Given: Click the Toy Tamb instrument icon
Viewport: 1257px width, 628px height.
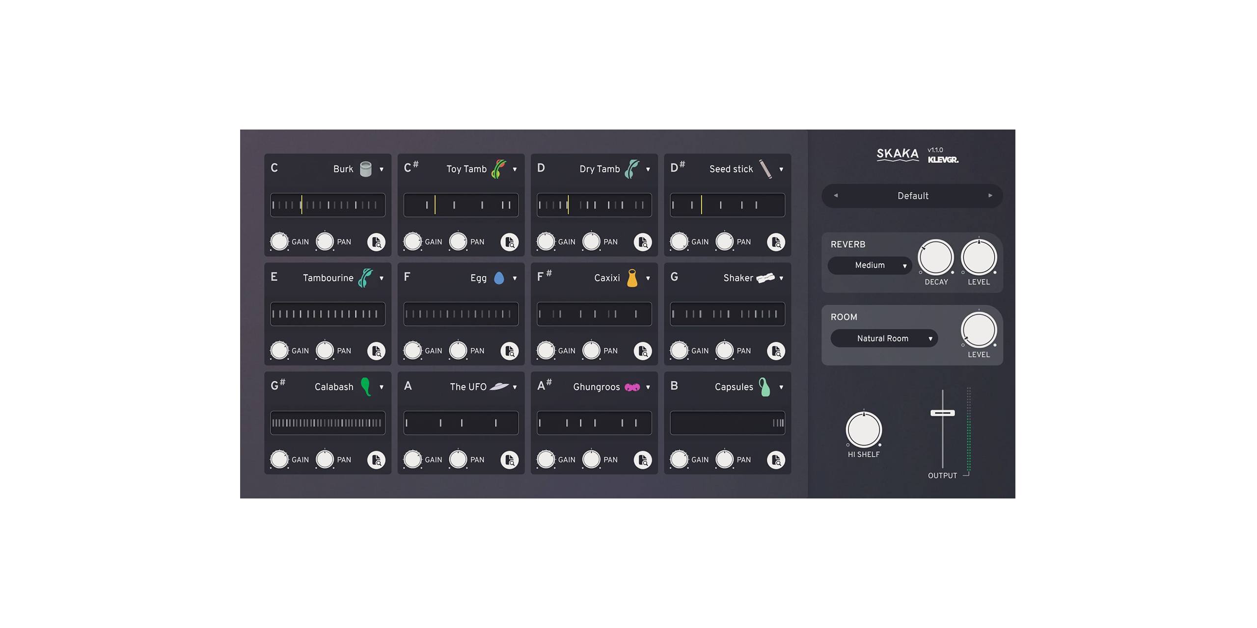Looking at the screenshot, I should coord(499,169).
